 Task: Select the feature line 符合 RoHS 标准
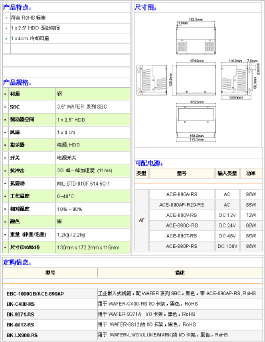point(28,17)
